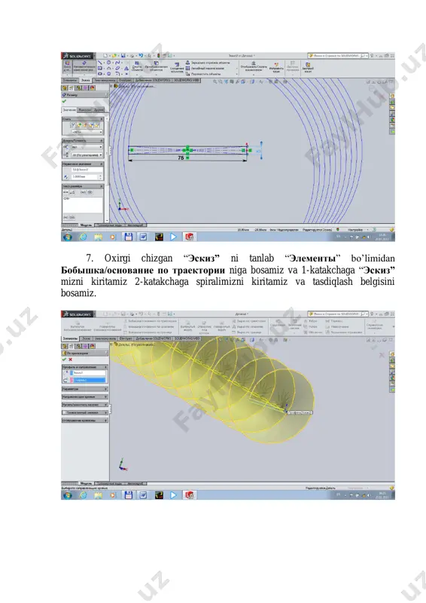Click the SolidWorks logo in upper screenshot
Image resolution: width=426 pixels, height=603 pixels.
[78, 56]
